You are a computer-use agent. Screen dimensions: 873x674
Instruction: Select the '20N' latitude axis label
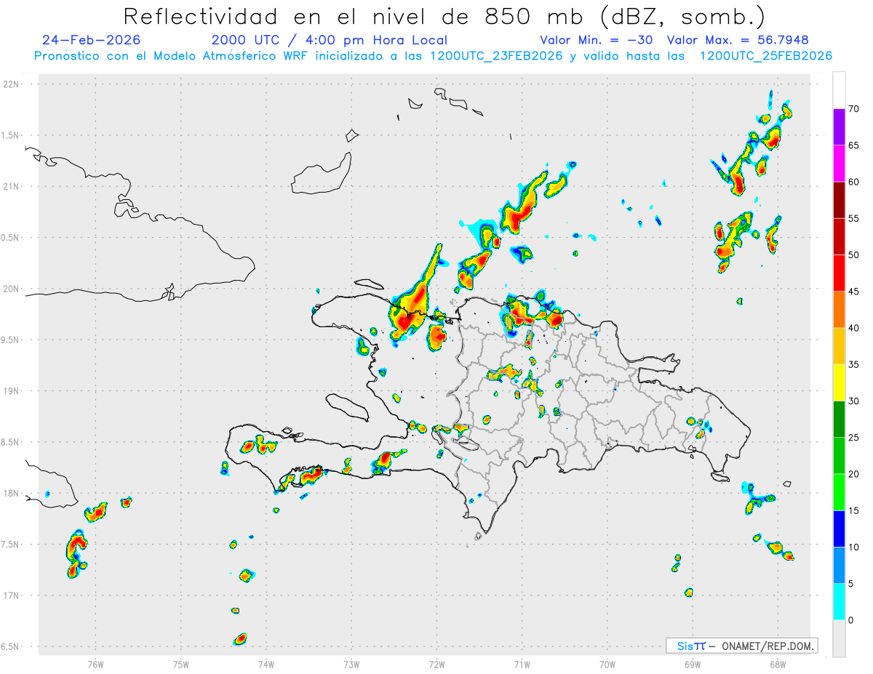tap(12, 289)
